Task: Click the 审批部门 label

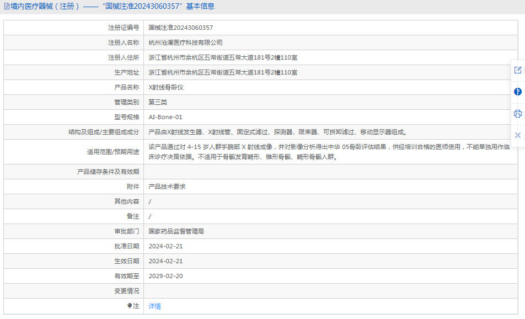Action: (x=127, y=231)
